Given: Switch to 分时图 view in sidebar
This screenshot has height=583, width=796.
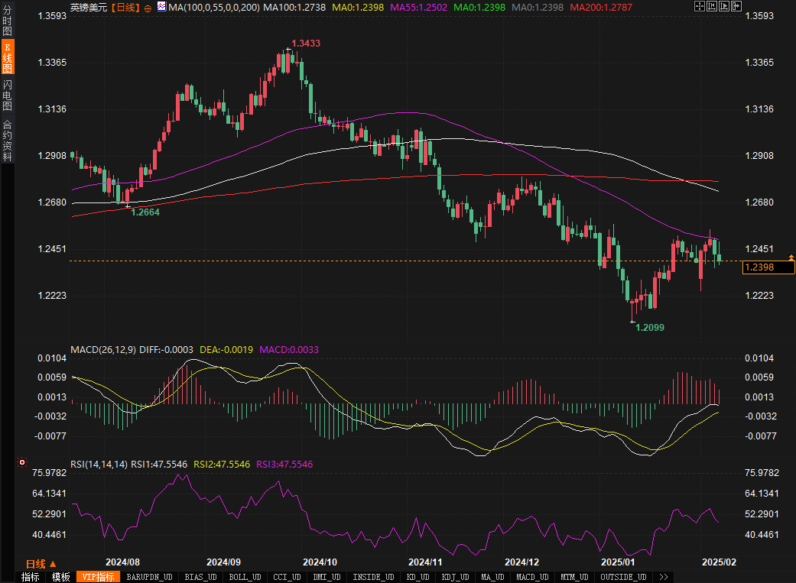Looking at the screenshot, I should coord(8,22).
